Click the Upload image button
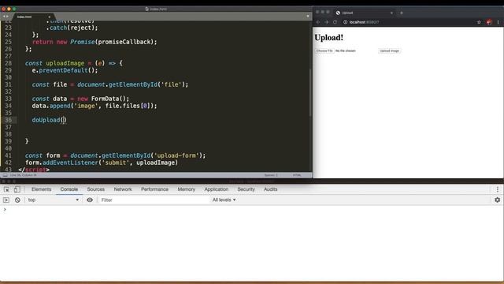This screenshot has width=504, height=284. pos(389,50)
